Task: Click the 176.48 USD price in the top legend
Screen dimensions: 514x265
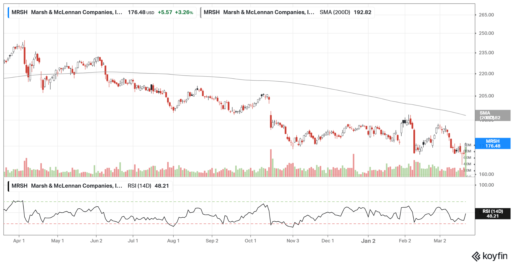Action: (141, 12)
